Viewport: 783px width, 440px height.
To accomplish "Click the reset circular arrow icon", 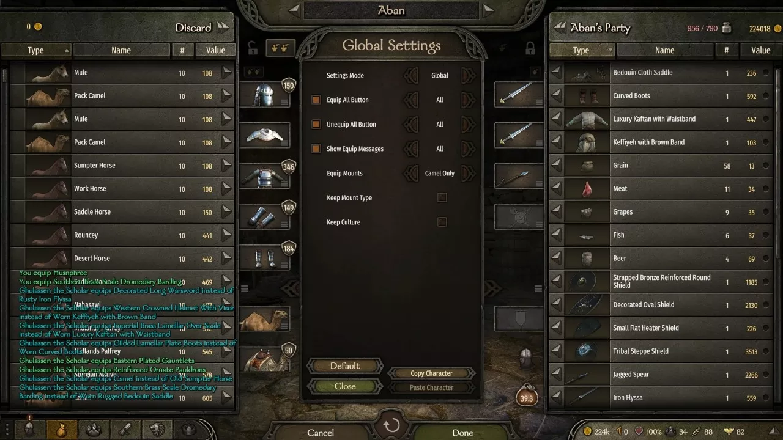I will pos(391,426).
